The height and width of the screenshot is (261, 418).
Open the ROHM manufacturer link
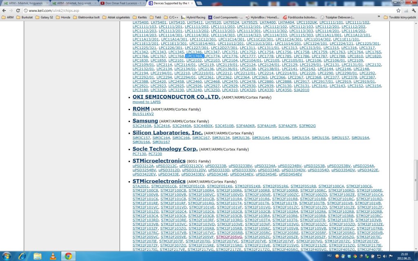[141, 108]
